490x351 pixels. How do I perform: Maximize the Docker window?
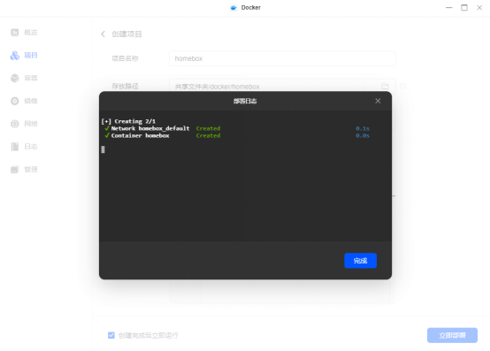[x=464, y=7]
